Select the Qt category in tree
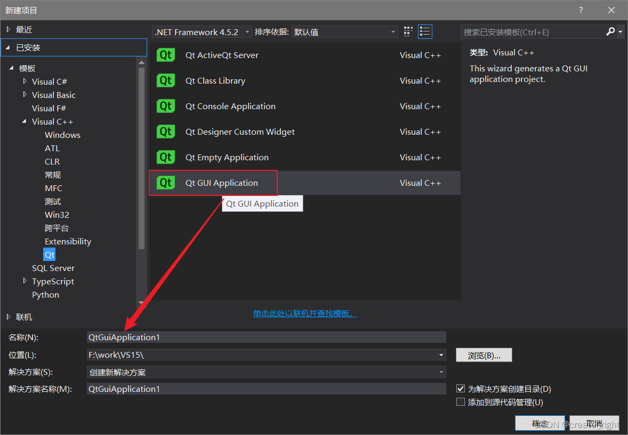628x435 pixels. pos(49,255)
